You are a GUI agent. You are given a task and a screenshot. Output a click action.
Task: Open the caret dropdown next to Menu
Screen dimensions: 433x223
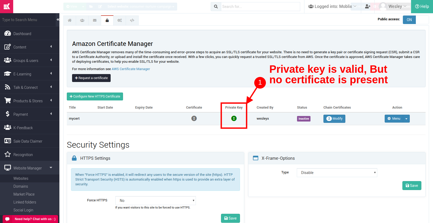[406, 119]
